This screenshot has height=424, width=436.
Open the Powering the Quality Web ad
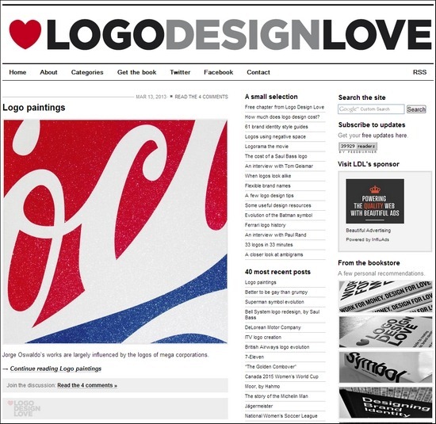pyautogui.click(x=375, y=201)
